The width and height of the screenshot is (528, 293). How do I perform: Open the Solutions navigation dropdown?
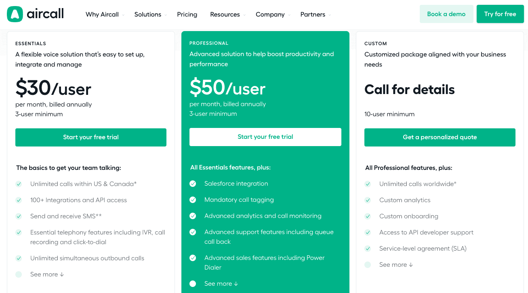coord(150,15)
